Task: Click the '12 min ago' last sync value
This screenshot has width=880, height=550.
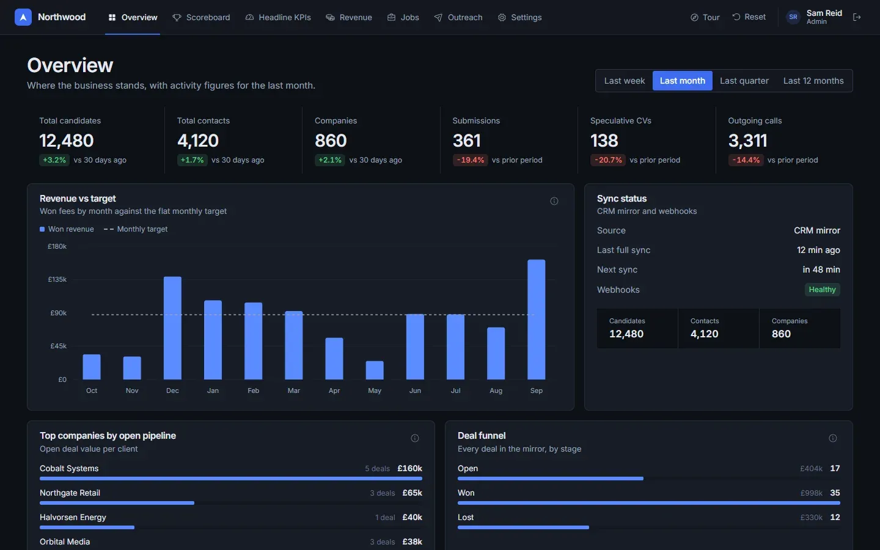Action: pos(818,250)
